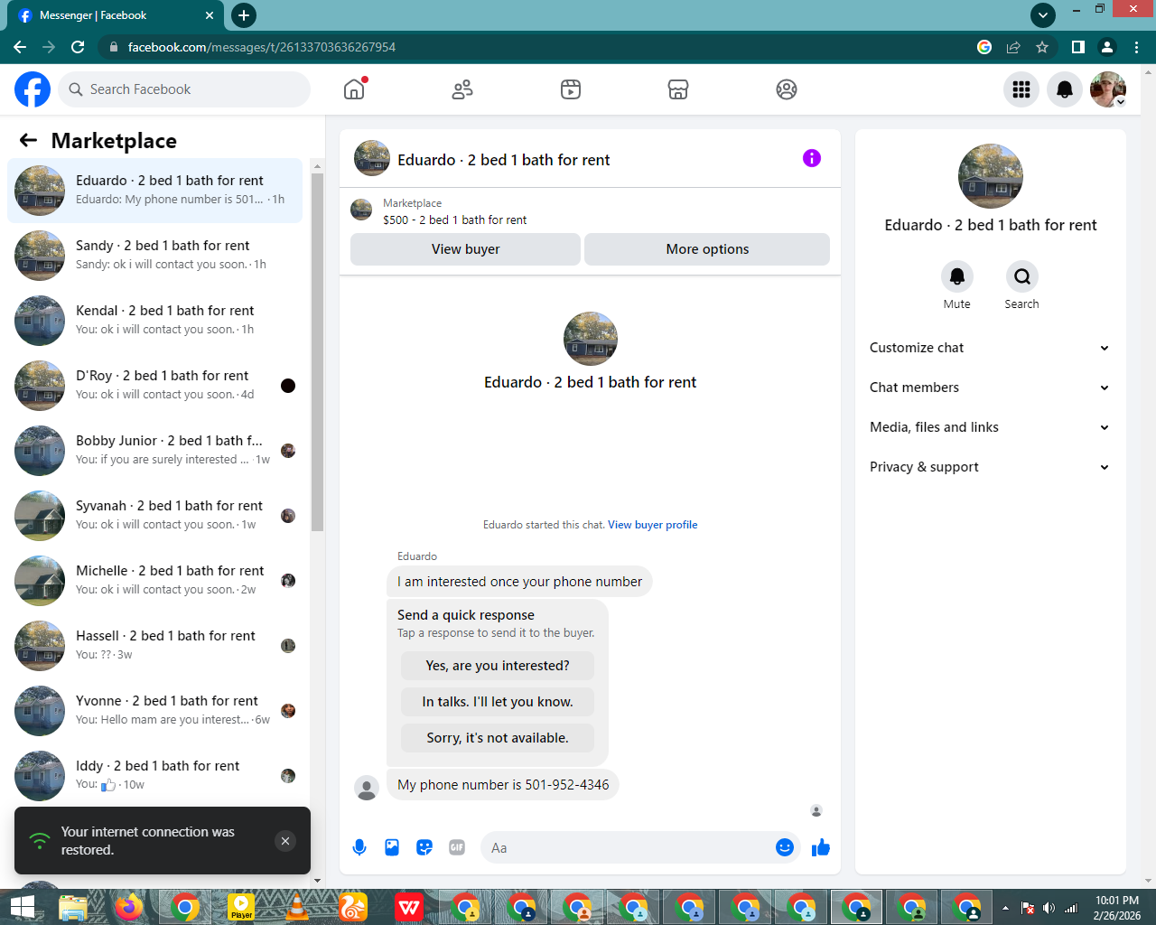Open the Windows Start menu

coord(22,907)
